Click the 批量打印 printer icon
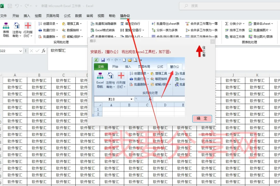280x186 pixels. pyautogui.click(x=40, y=30)
